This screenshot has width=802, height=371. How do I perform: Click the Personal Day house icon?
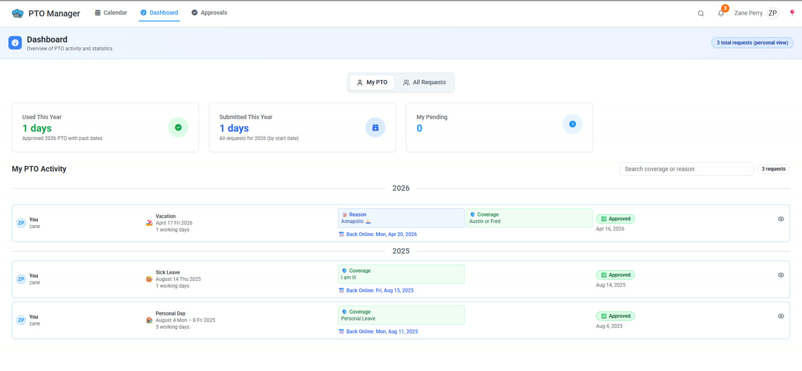tap(149, 320)
